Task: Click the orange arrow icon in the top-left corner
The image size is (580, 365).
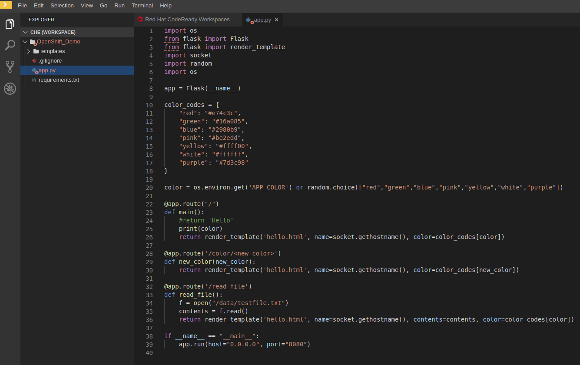Action: pos(6,5)
